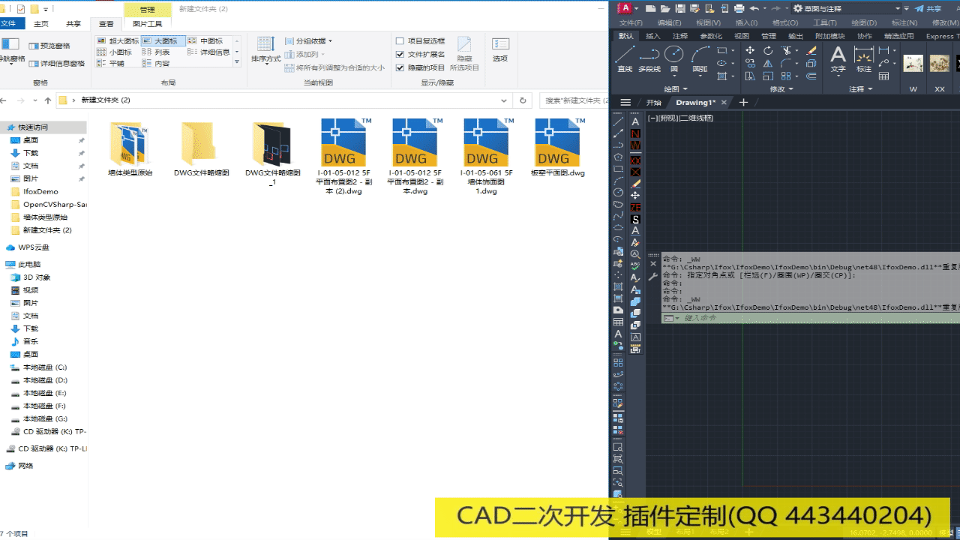
Task: Switch to the 开始 document tab
Action: [653, 103]
